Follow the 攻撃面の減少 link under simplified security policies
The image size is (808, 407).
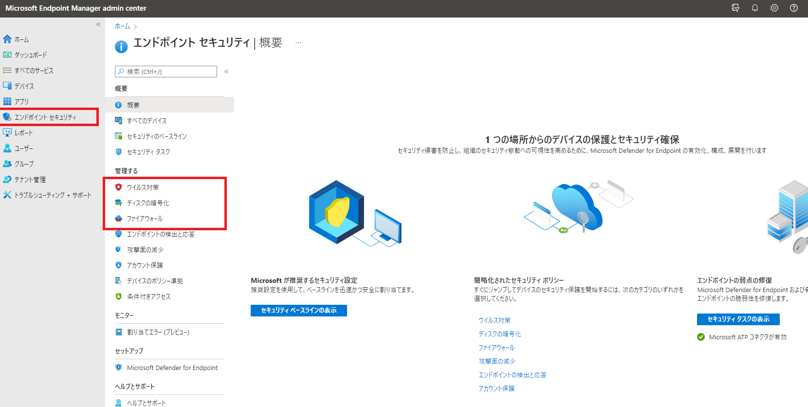(497, 361)
